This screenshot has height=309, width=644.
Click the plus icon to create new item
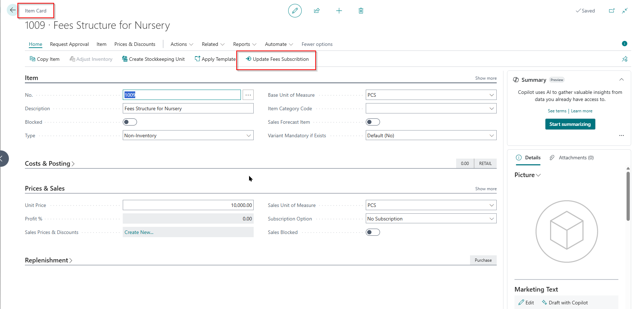click(339, 11)
